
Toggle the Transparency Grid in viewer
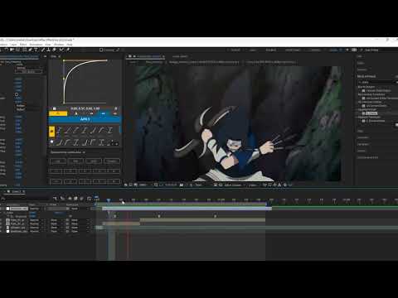221,185
